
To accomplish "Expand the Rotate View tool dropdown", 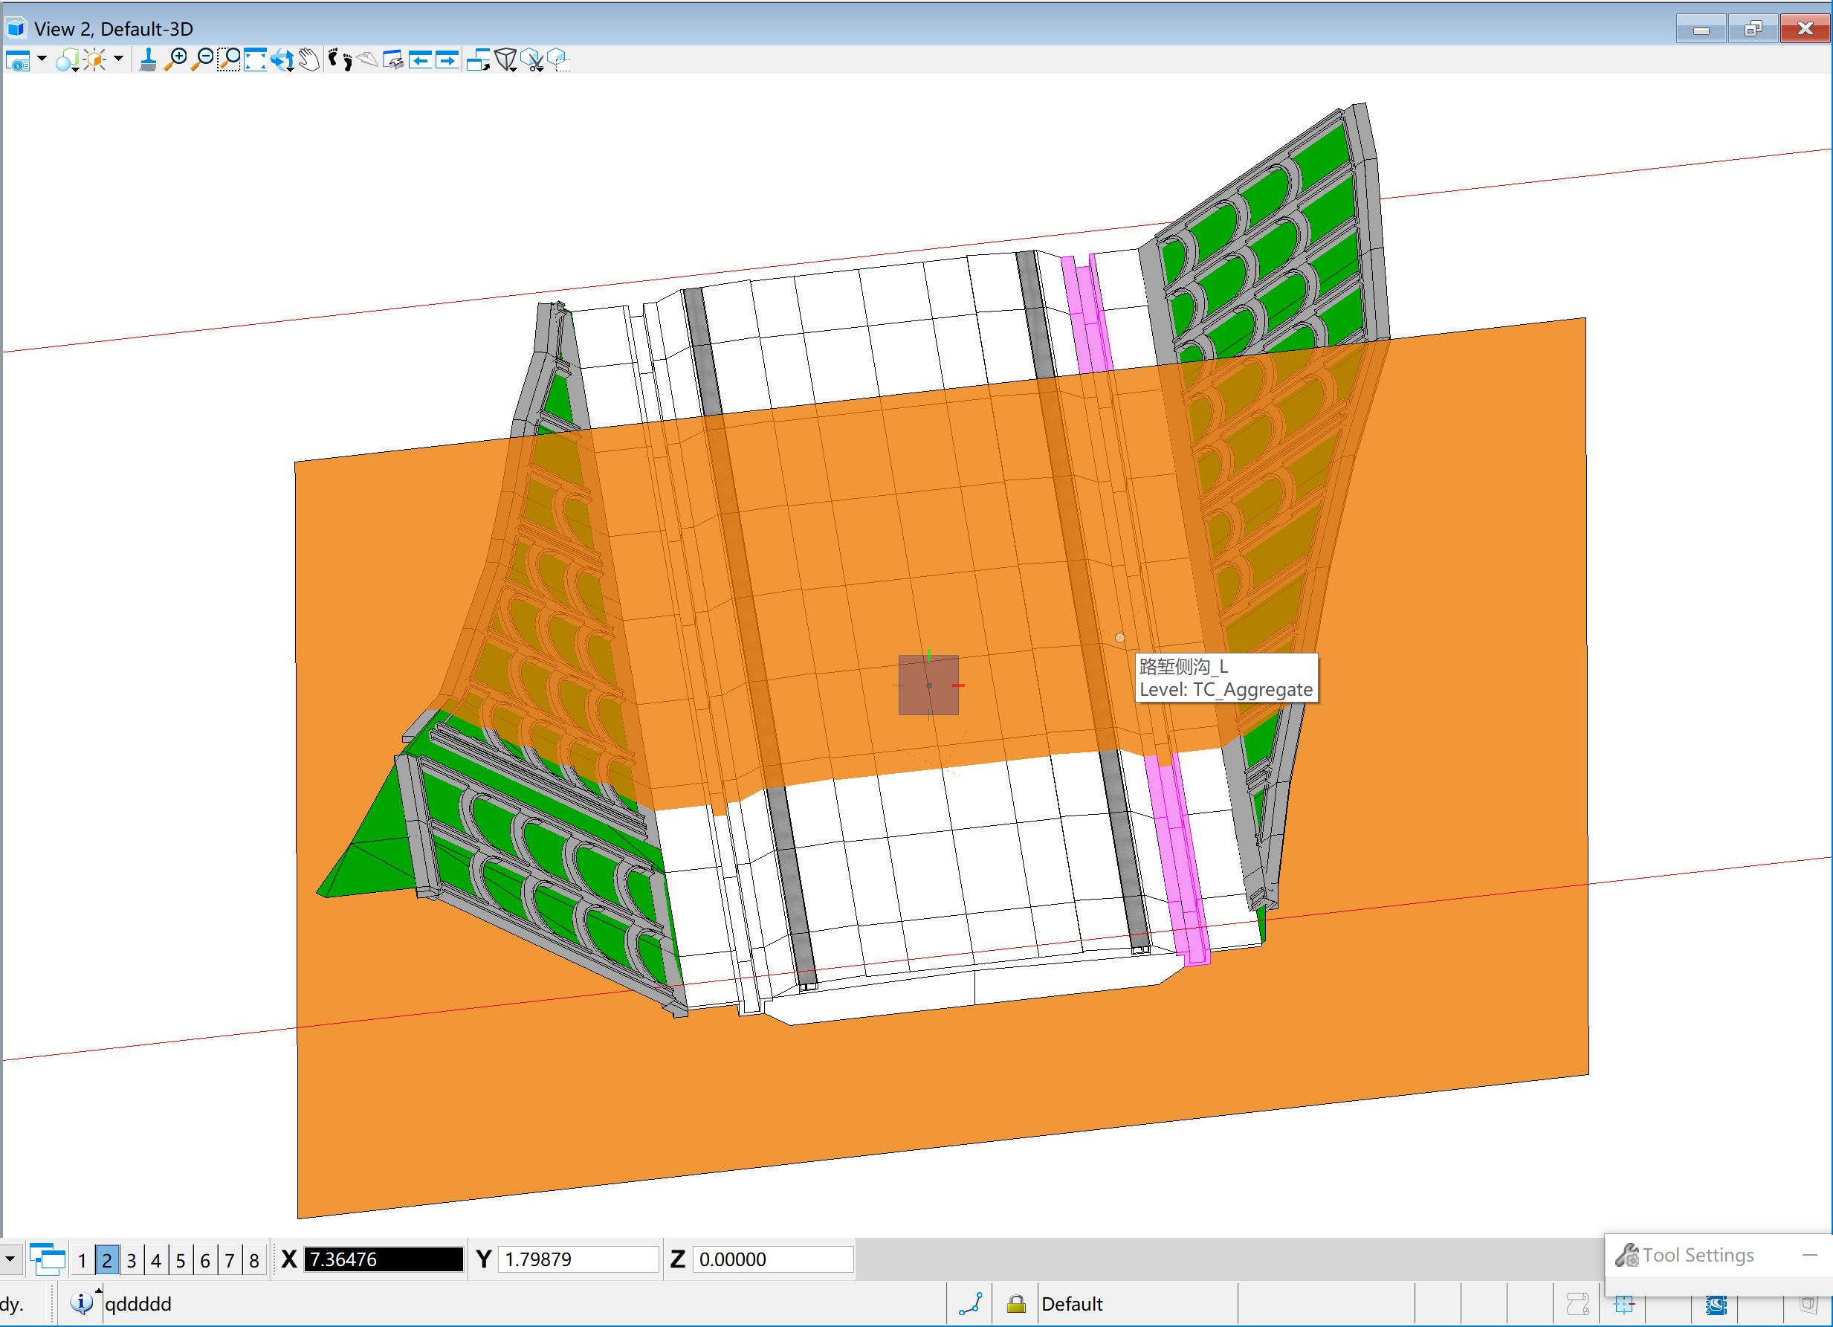I will pyautogui.click(x=290, y=69).
